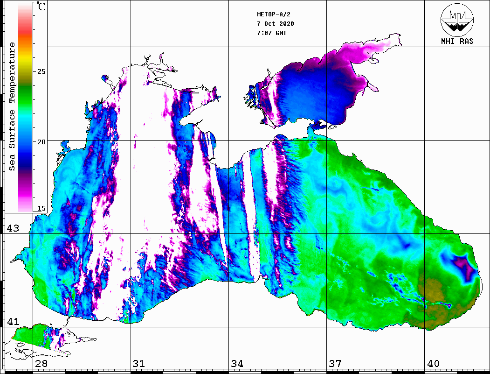This screenshot has height=374, width=490.
Task: Click the latitude 41 axis label
Action: click(13, 322)
